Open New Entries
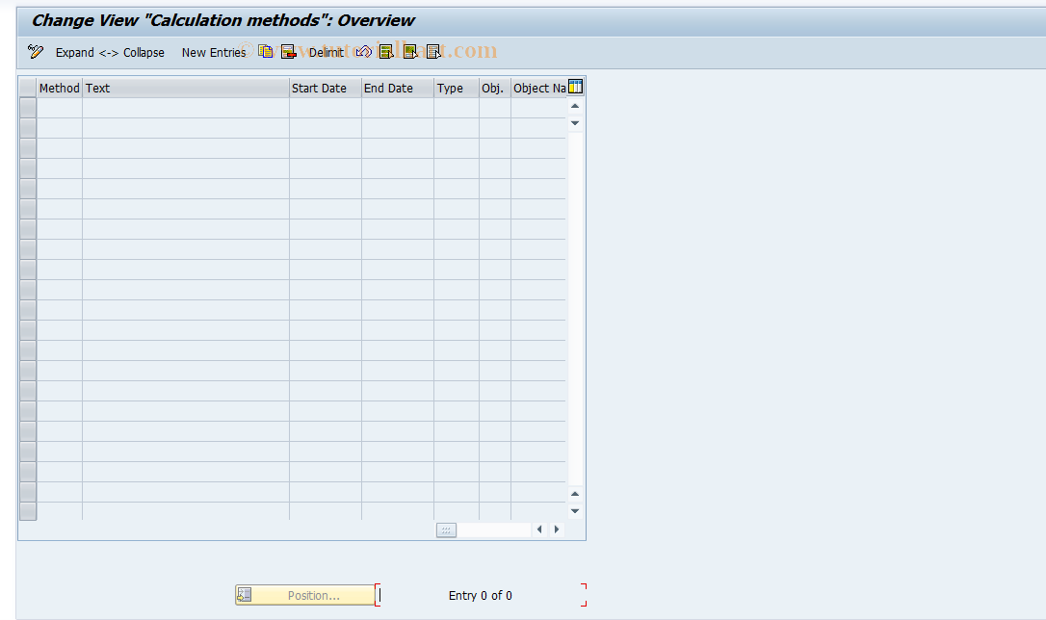Viewport: 1046px width, 620px height. pyautogui.click(x=214, y=53)
